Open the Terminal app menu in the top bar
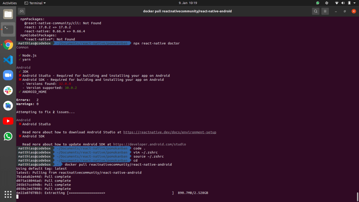Screen dimensions: 359x202 click(x=35, y=3)
